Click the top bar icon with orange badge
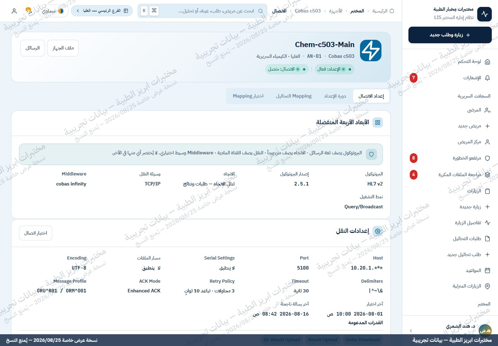The width and height of the screenshot is (498, 346). [x=29, y=10]
